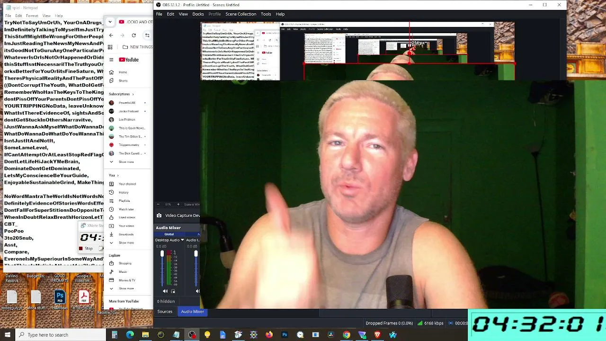Open the browser apps grid icon
Screen dimensions: 606x341
110,47
